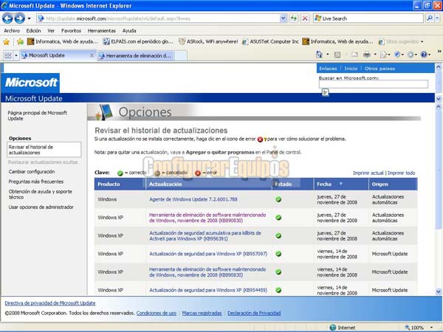Open the tab list dropdown arrow
Viewport: 443px width, 332px height.
point(16,55)
